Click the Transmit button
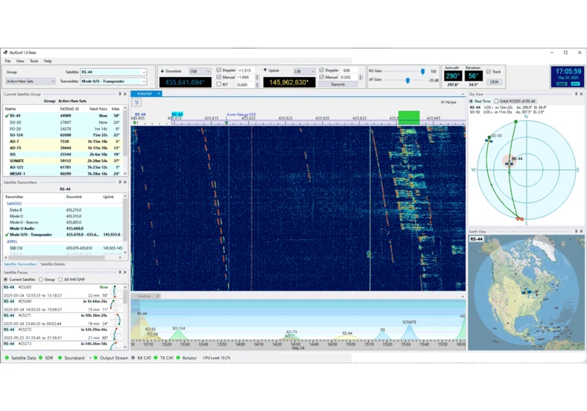 [338, 84]
